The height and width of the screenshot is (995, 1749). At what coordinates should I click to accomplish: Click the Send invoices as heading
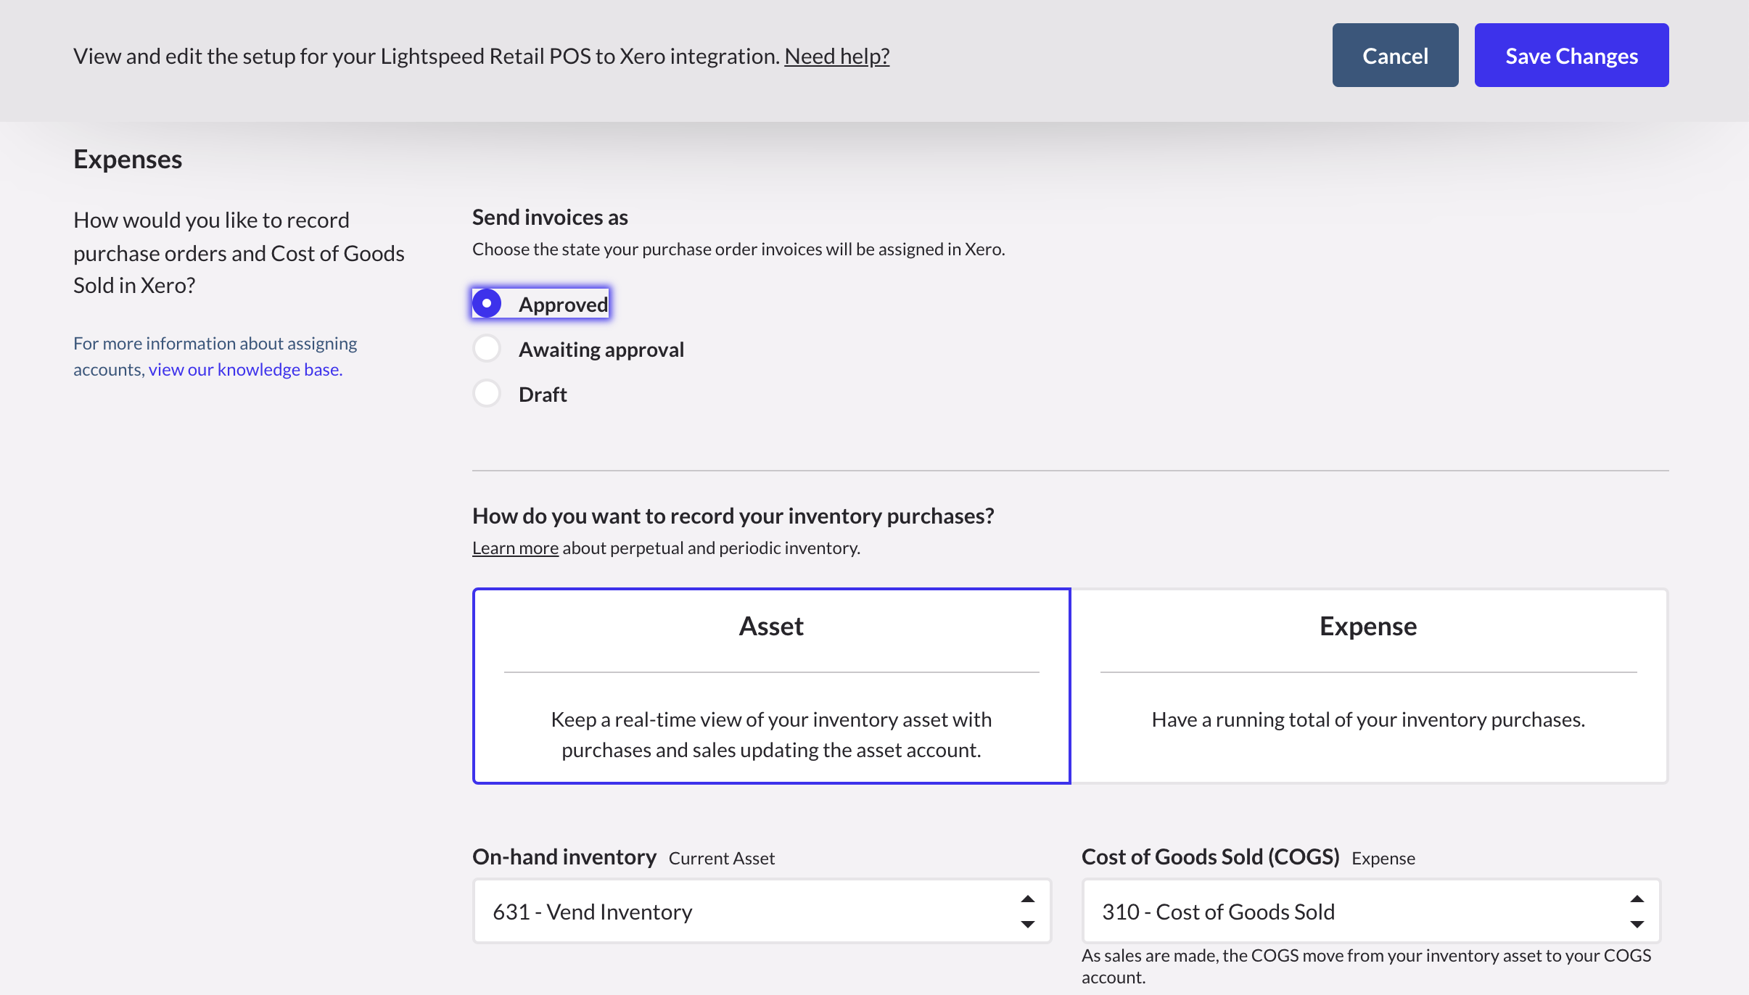pos(550,217)
